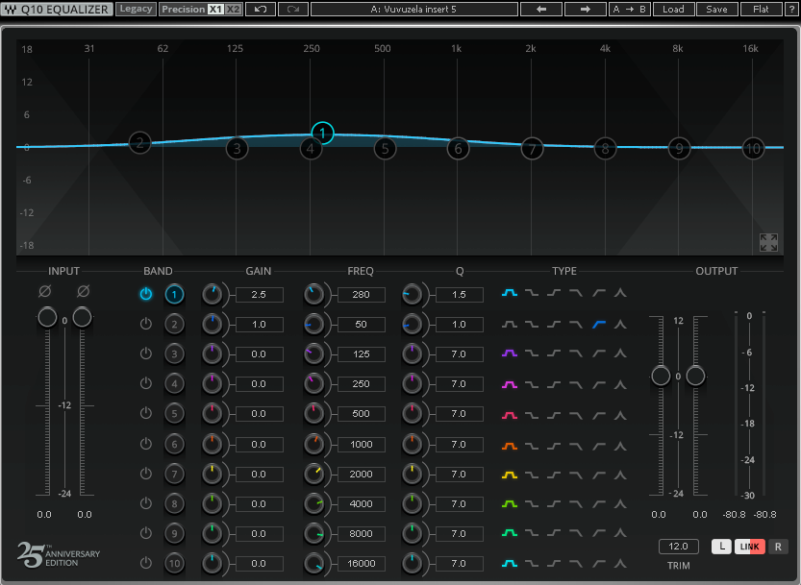Image resolution: width=801 pixels, height=585 pixels.
Task: Choose low-pass filter type for band 9
Action: (576, 533)
